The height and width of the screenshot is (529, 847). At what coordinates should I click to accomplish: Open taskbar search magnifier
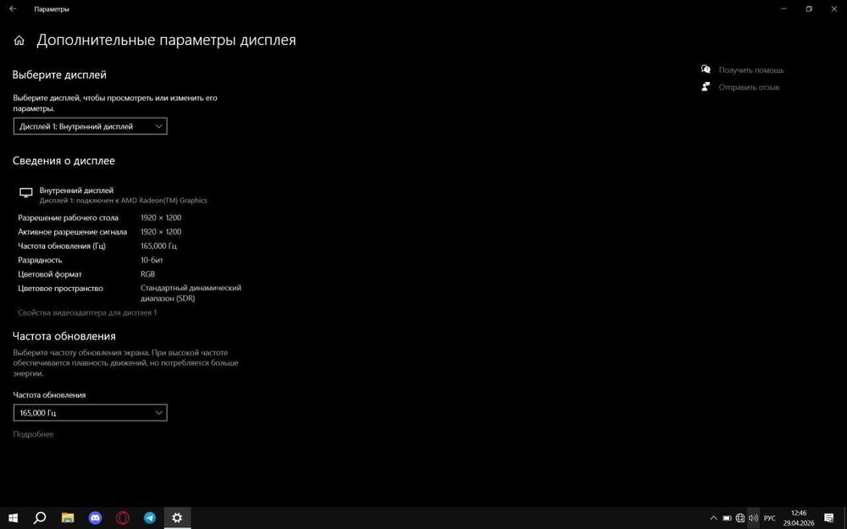tap(40, 518)
